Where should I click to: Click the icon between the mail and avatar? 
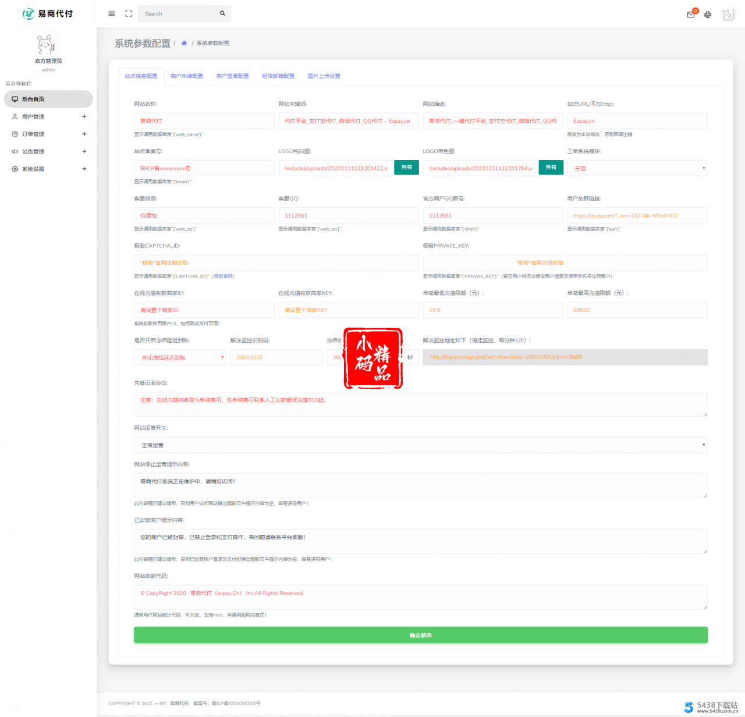pyautogui.click(x=708, y=15)
